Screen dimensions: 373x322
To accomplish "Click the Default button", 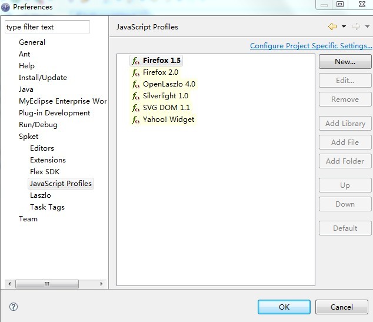I will click(x=345, y=228).
